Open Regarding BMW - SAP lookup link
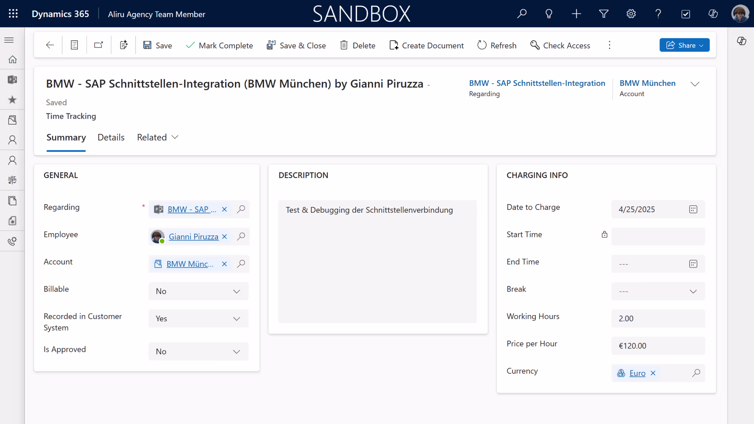 192,209
